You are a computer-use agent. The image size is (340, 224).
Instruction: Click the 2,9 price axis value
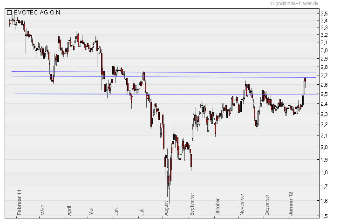click(324, 59)
